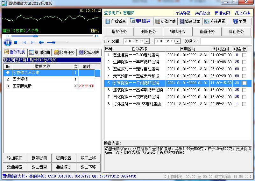Check stop box for 打烊提醒 task
Viewport: 255px width, 181px height.
click(x=244, y=104)
